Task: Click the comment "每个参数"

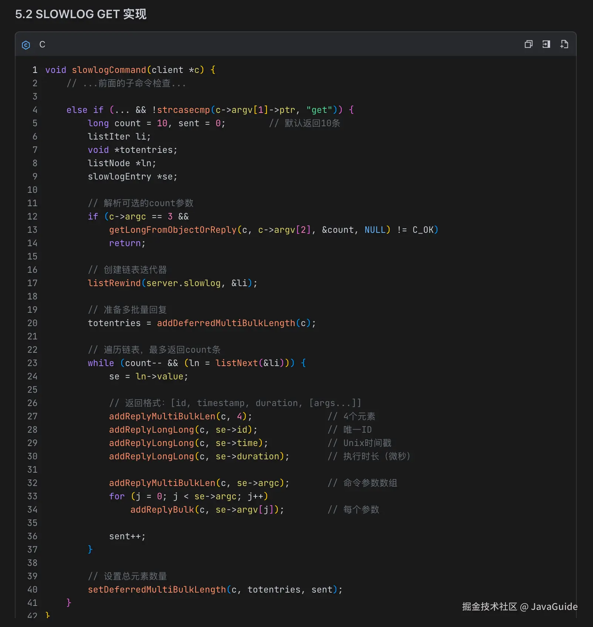Action: (362, 510)
